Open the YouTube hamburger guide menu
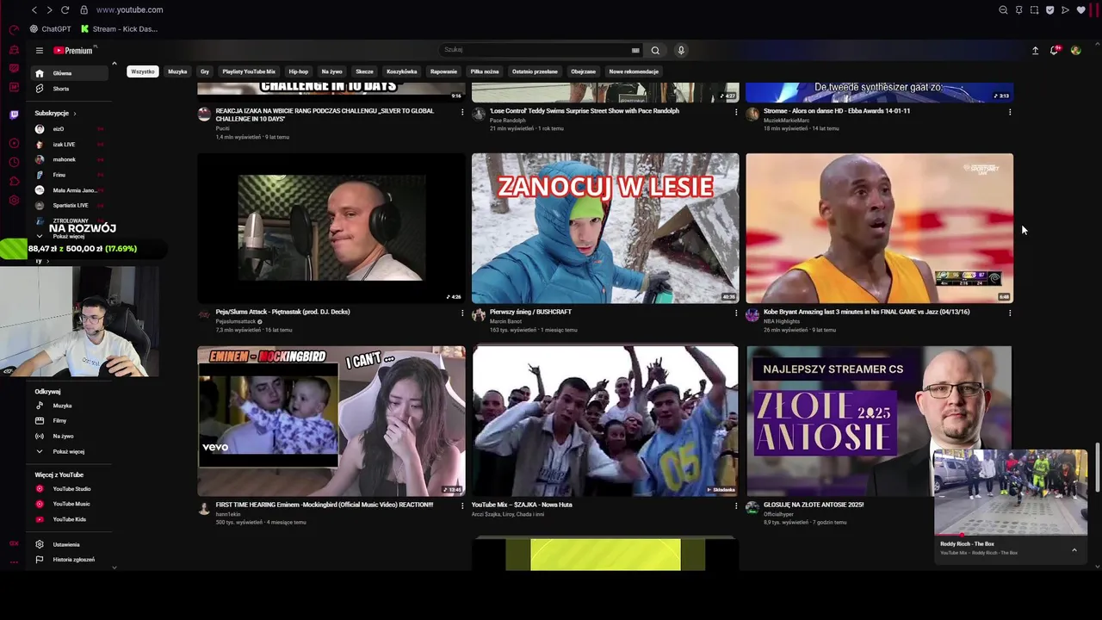Image resolution: width=1102 pixels, height=620 pixels. (x=39, y=51)
